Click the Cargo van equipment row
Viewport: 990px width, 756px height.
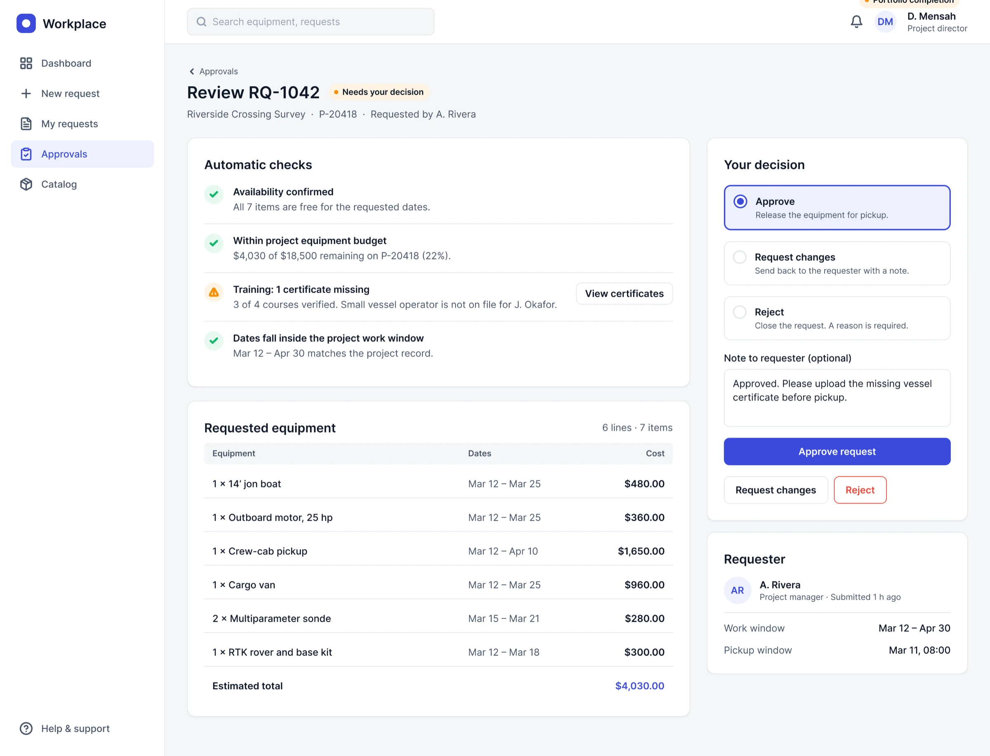click(x=438, y=585)
